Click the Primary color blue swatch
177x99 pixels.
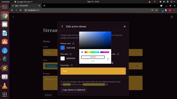63,48
